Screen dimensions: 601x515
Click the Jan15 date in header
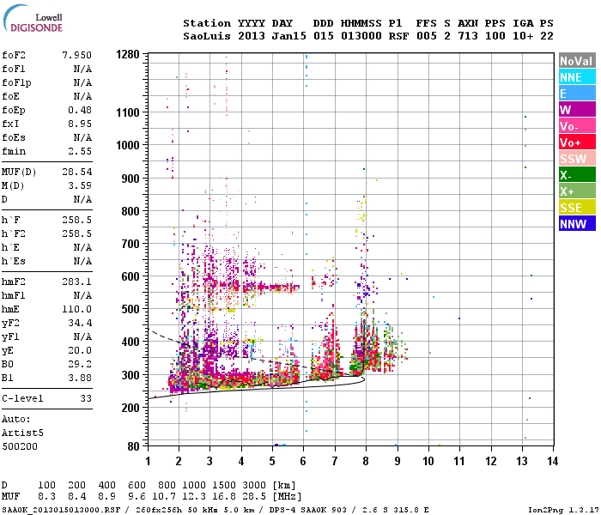(289, 36)
